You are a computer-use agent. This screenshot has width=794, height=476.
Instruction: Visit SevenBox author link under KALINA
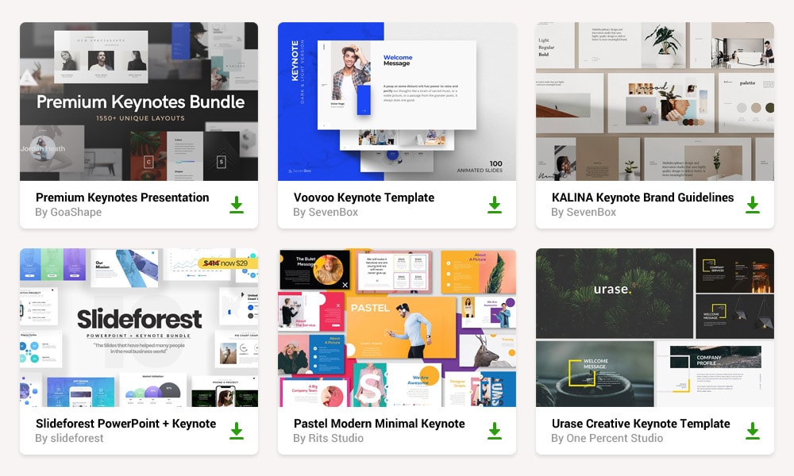(x=584, y=212)
